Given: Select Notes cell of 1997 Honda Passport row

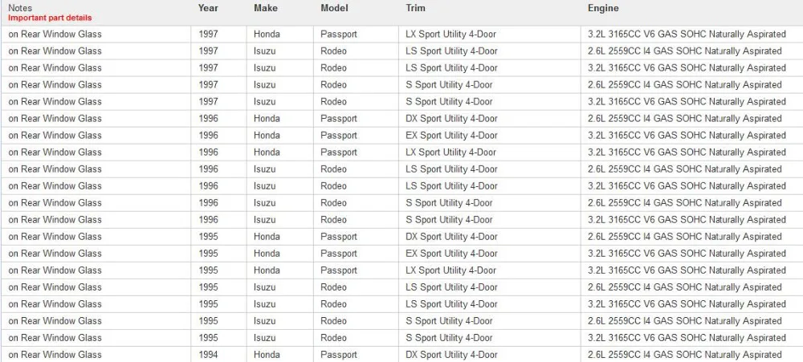Looking at the screenshot, I should point(96,35).
